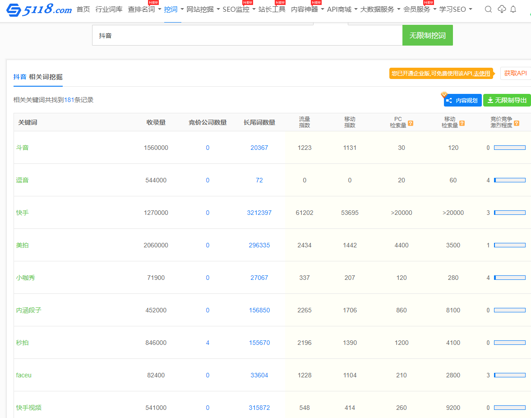Click the 5118.com logo
This screenshot has height=418, width=531.
click(x=39, y=9)
